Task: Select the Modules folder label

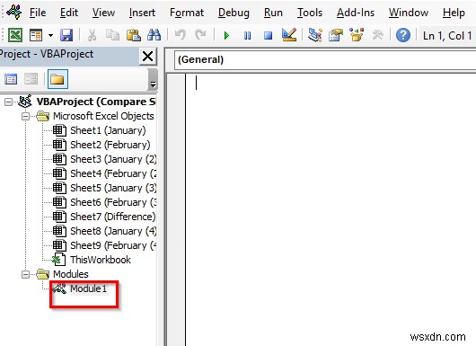Action: click(x=71, y=274)
